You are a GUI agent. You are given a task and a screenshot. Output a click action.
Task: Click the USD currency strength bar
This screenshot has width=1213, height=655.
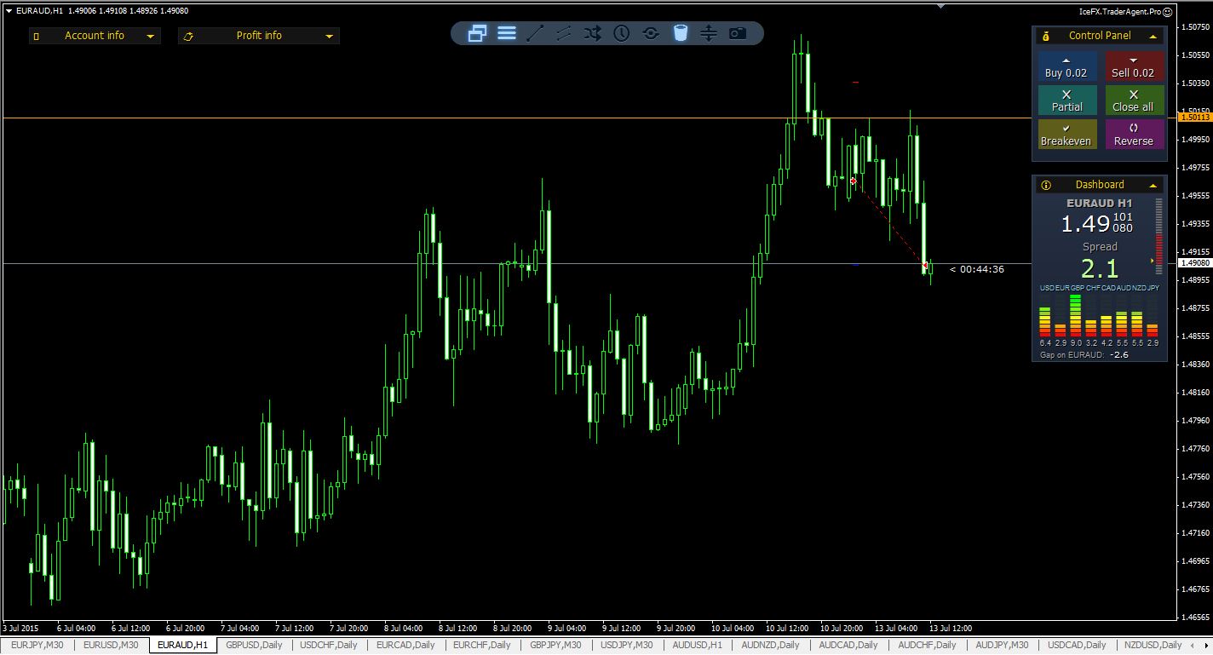coord(1045,321)
